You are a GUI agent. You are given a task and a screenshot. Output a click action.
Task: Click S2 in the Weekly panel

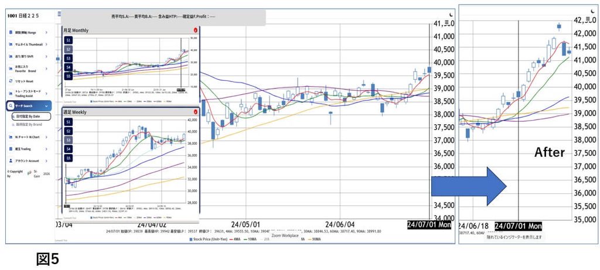pyautogui.click(x=68, y=131)
